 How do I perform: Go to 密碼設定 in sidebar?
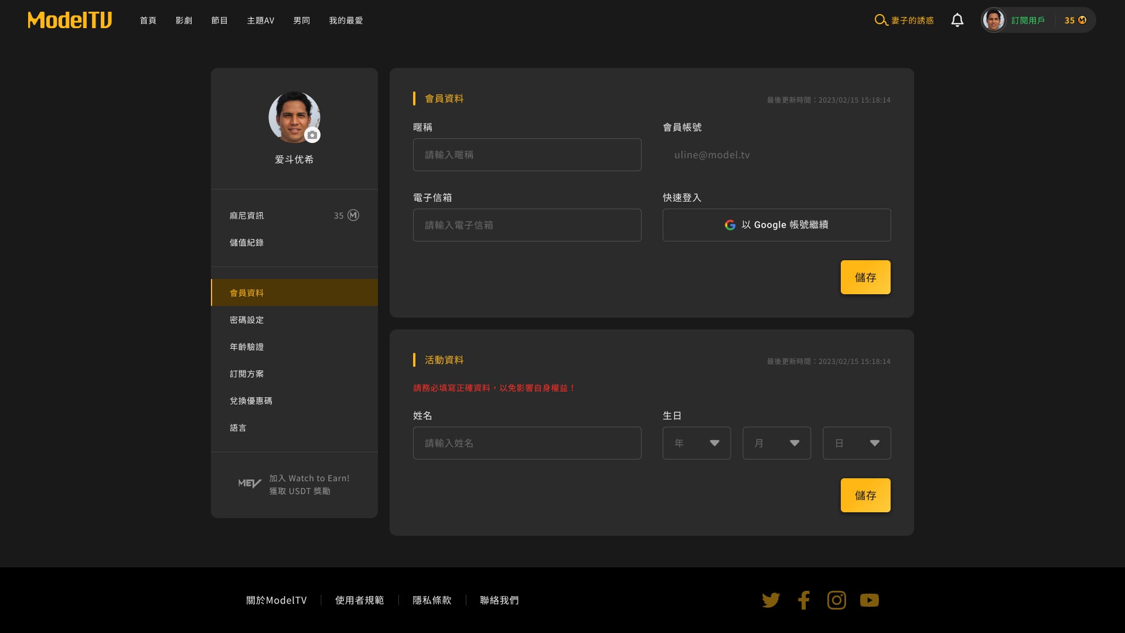[x=247, y=320]
